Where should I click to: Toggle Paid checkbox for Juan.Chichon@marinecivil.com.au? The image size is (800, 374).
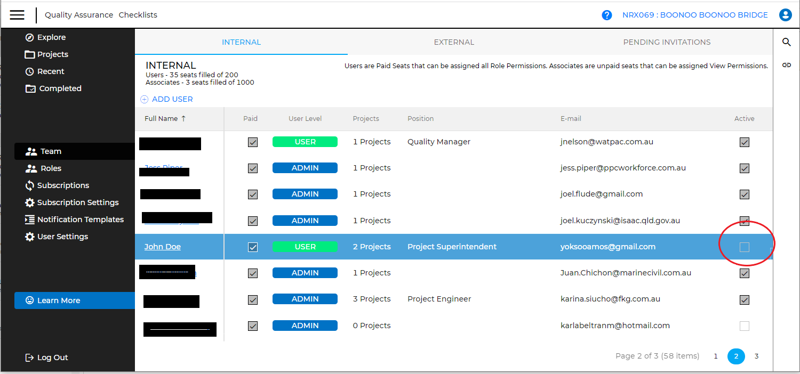[x=253, y=273]
